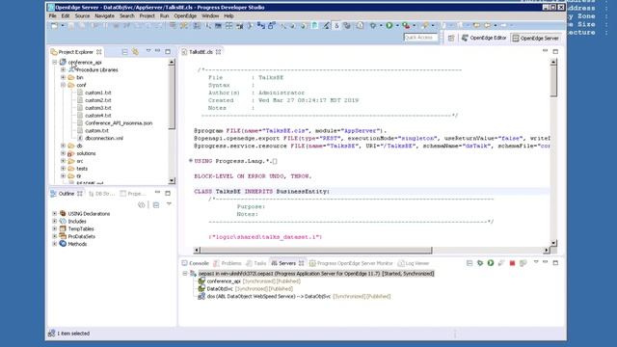This screenshot has width=617, height=347.
Task: Click oepas1 server icon in Servers view
Action: click(193, 274)
